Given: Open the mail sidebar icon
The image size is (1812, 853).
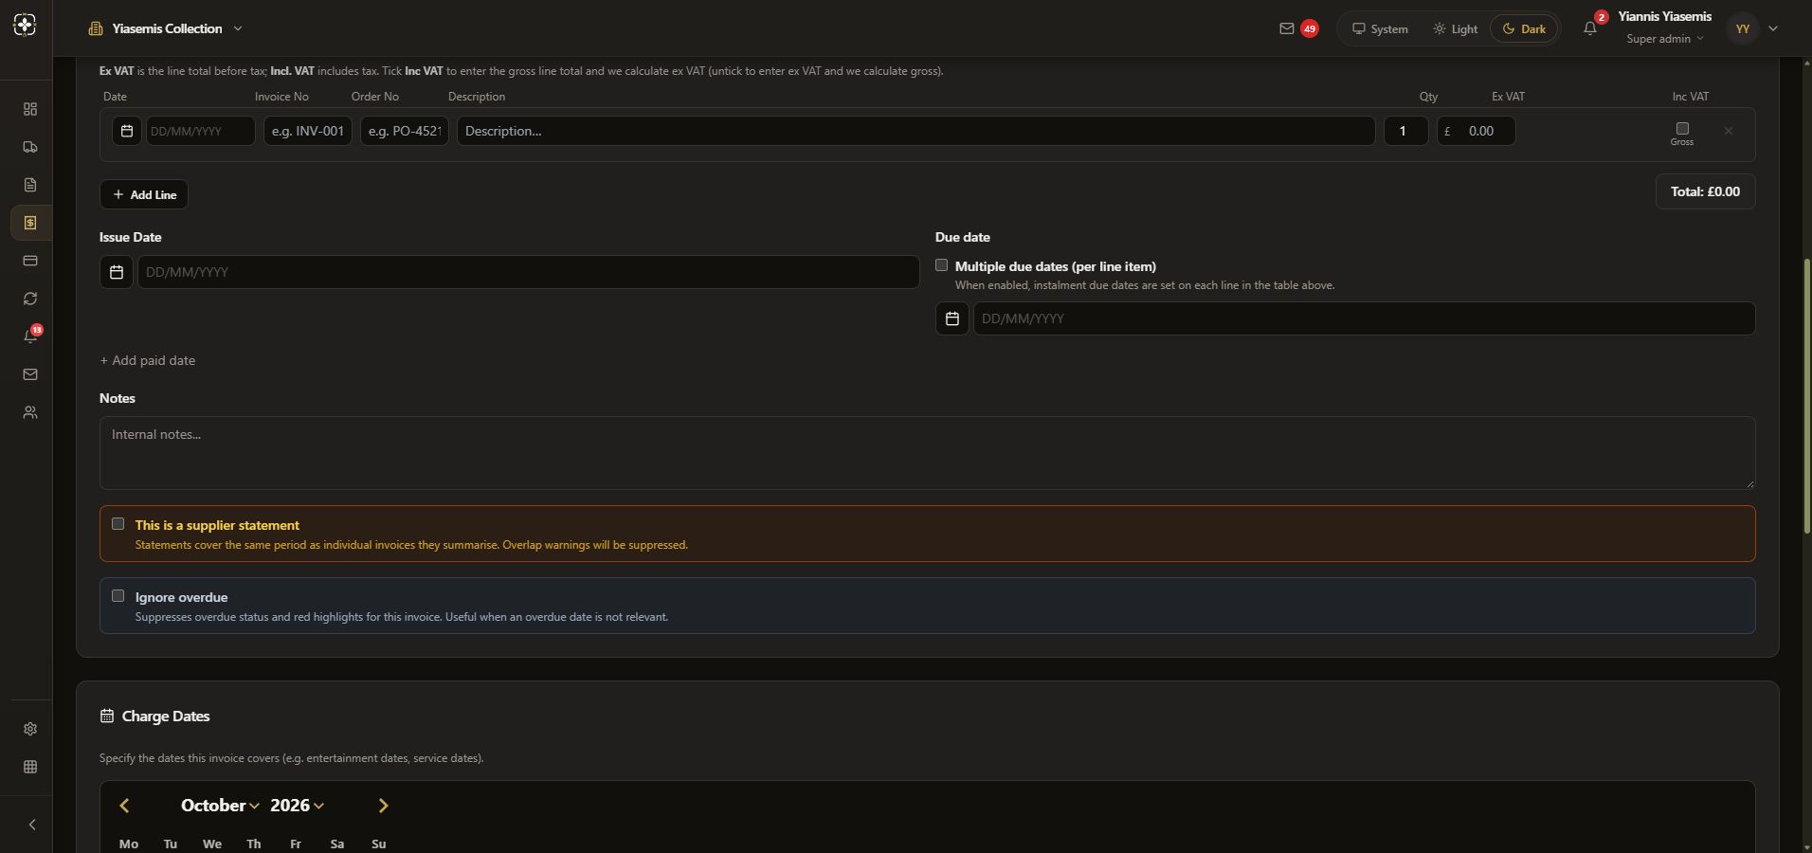Looking at the screenshot, I should tap(30, 374).
